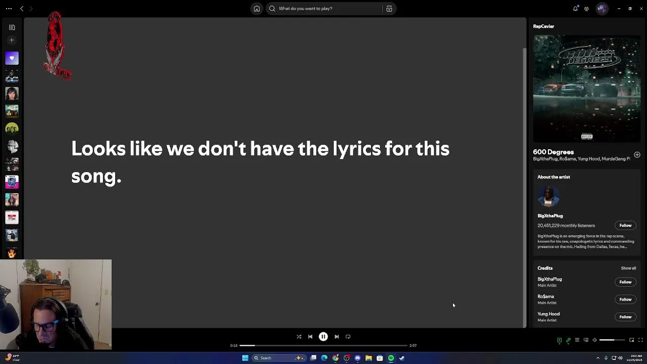Pause the current song
Viewport: 647px width, 364px height.
tap(323, 337)
